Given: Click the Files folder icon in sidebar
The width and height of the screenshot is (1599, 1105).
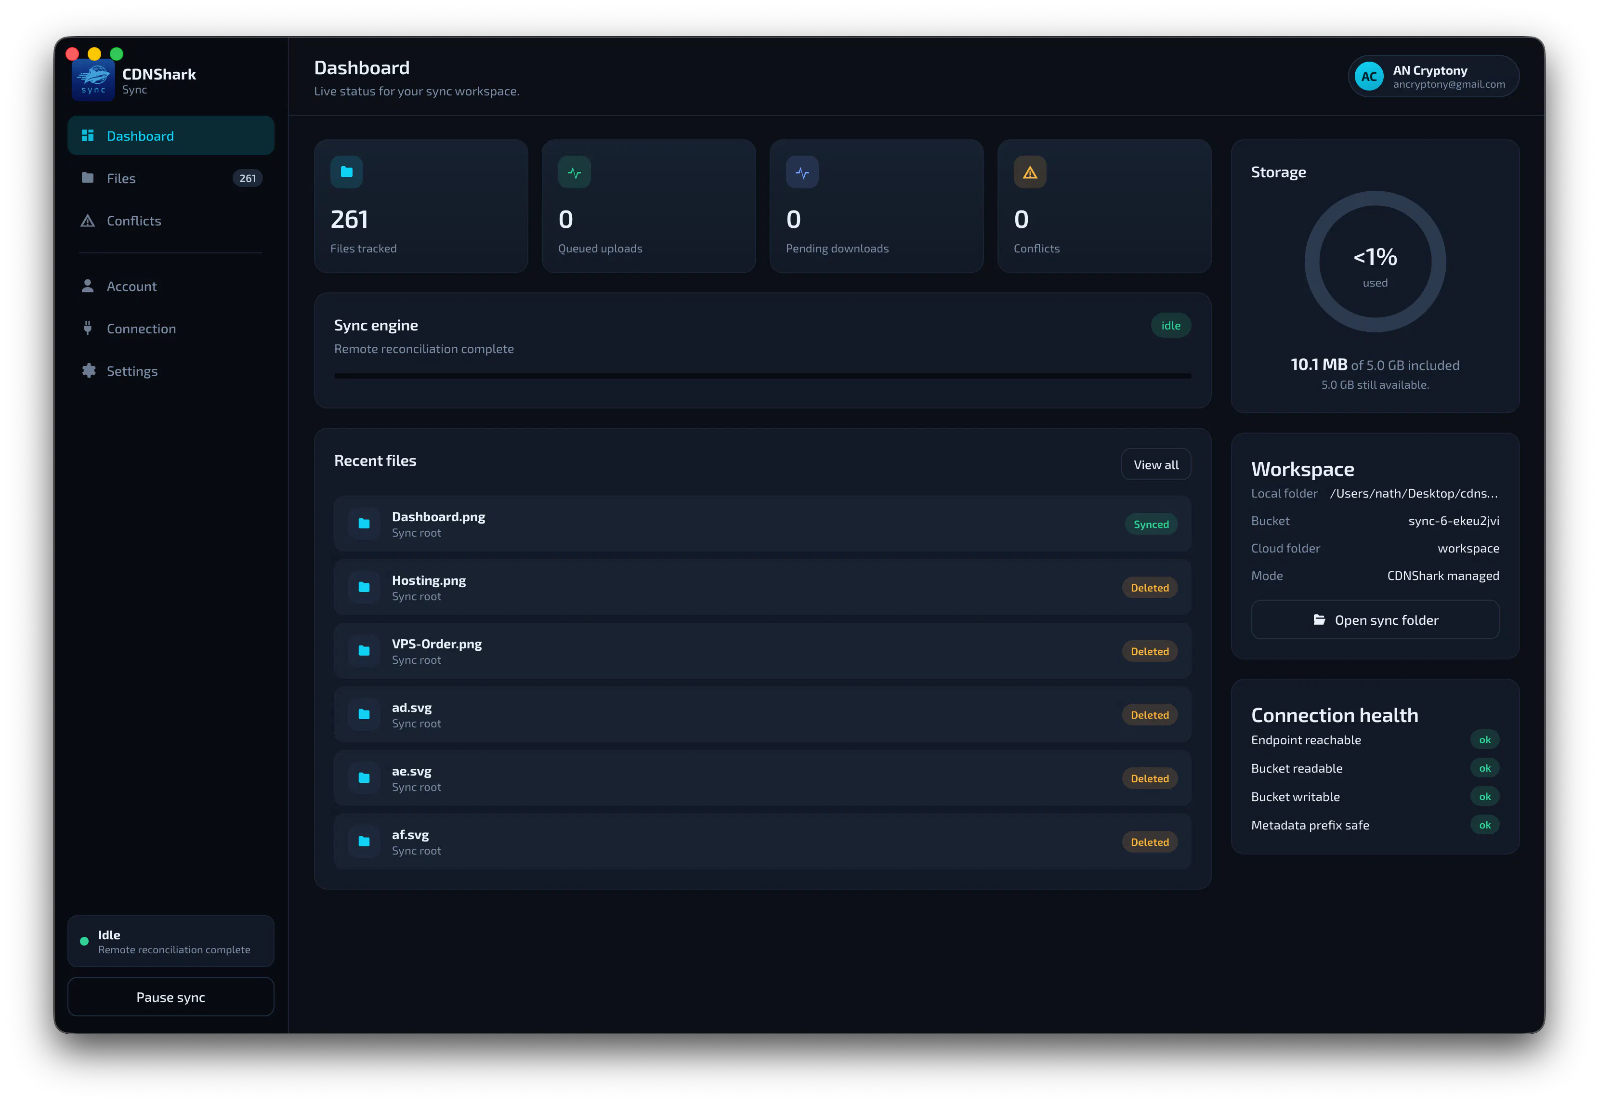Looking at the screenshot, I should [88, 178].
